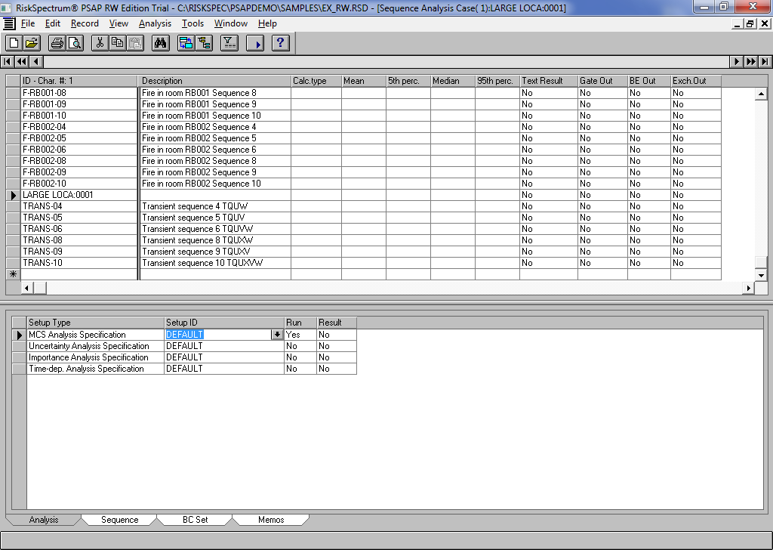Open a project with the folder icon
773x550 pixels.
tap(32, 43)
